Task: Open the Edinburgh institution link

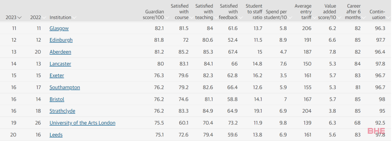Action: pyautogui.click(x=61, y=40)
